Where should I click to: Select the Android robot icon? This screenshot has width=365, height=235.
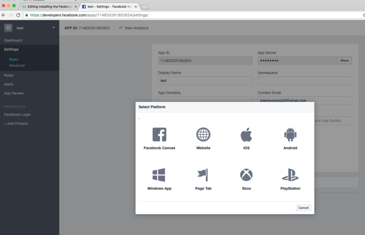(x=290, y=135)
